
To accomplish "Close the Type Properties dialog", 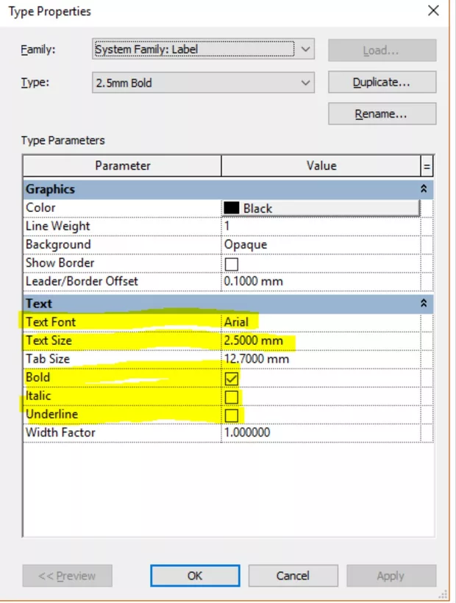I will [x=434, y=10].
